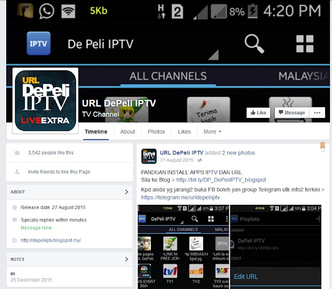The width and height of the screenshot is (332, 289).
Task: Click the WhatsApp status bar icon
Action: 46,11
